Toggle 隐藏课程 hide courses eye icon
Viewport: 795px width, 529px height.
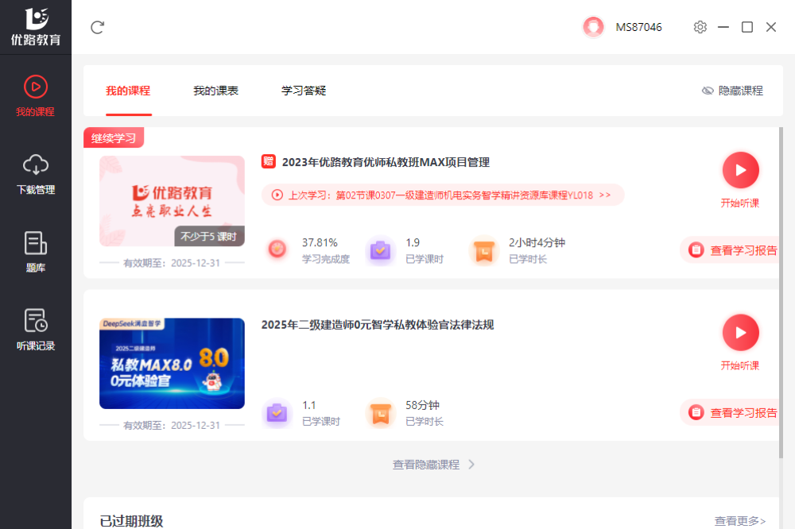[708, 91]
